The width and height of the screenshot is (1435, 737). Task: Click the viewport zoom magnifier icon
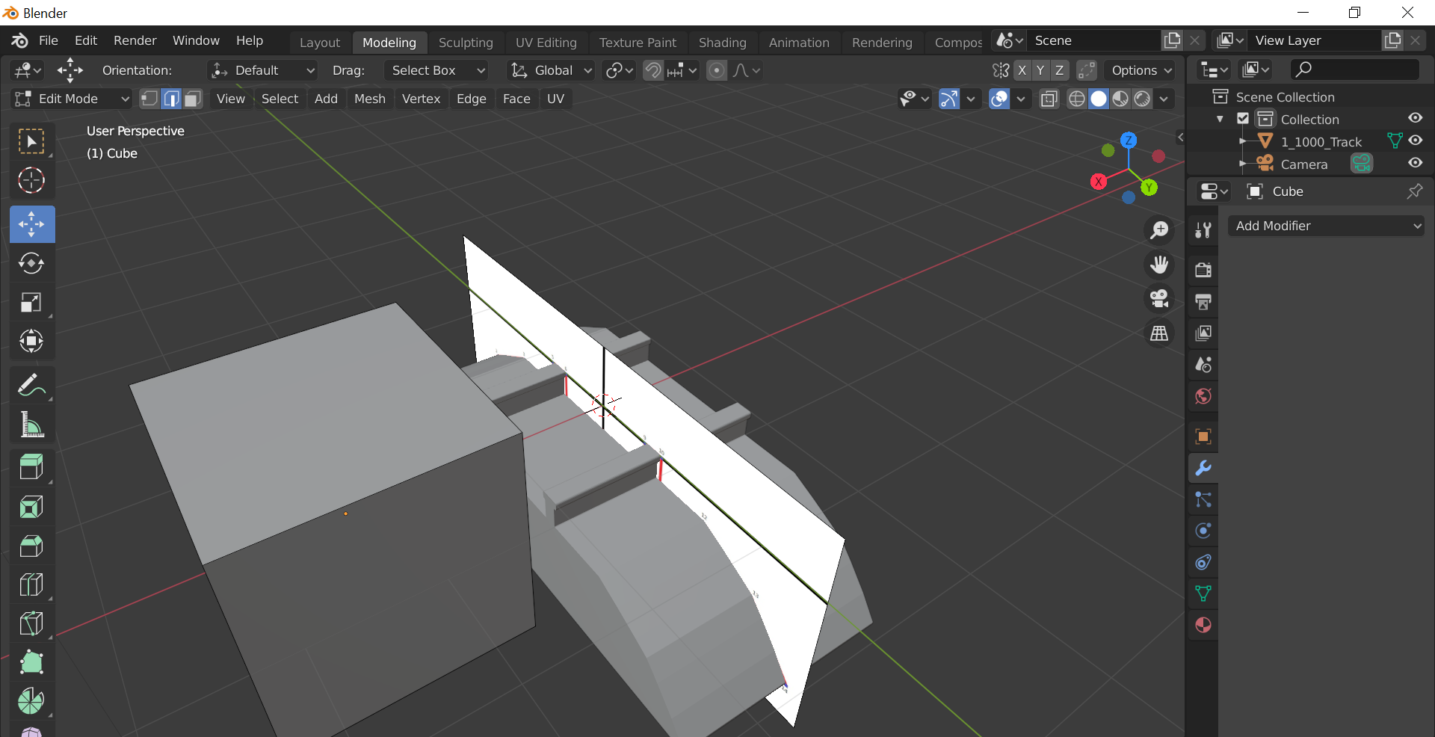1159,230
